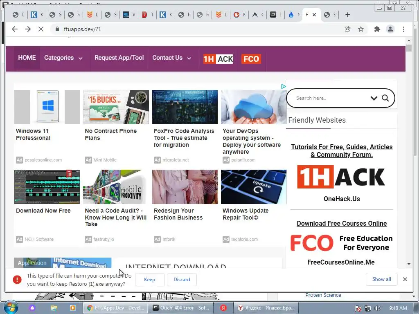Image resolution: width=419 pixels, height=314 pixels.
Task: Click the FCO Free Education banner
Action: pos(341,243)
